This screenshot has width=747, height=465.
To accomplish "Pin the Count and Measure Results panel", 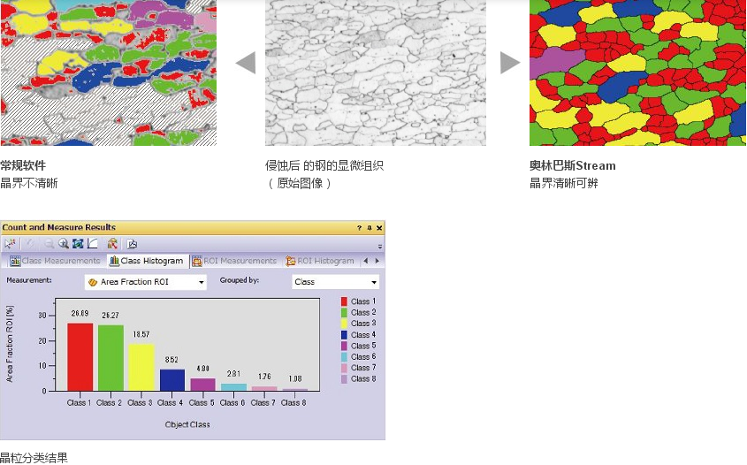I will point(370,228).
